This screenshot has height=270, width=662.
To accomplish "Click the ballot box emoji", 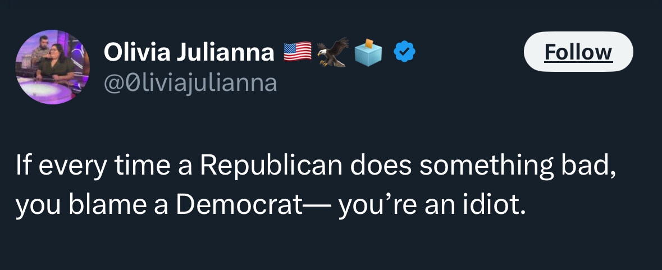I will click(x=368, y=52).
